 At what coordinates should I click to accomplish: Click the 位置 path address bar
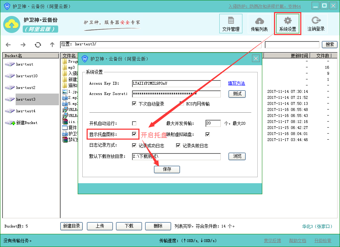point(161,45)
